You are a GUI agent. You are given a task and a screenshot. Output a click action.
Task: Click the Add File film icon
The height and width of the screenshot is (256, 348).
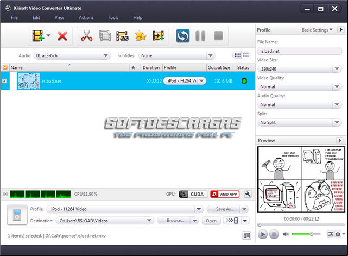point(38,36)
